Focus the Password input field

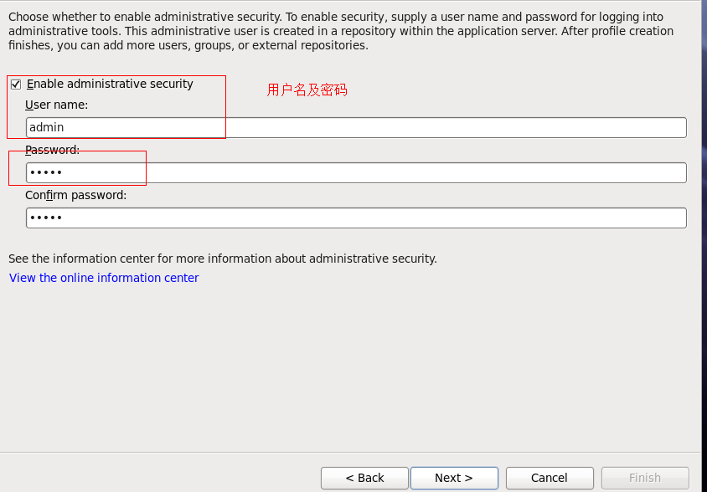(356, 172)
